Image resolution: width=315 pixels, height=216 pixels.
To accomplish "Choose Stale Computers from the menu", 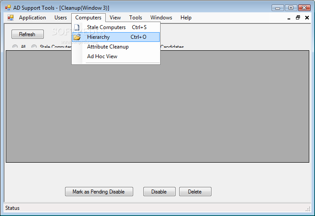I will point(116,27).
